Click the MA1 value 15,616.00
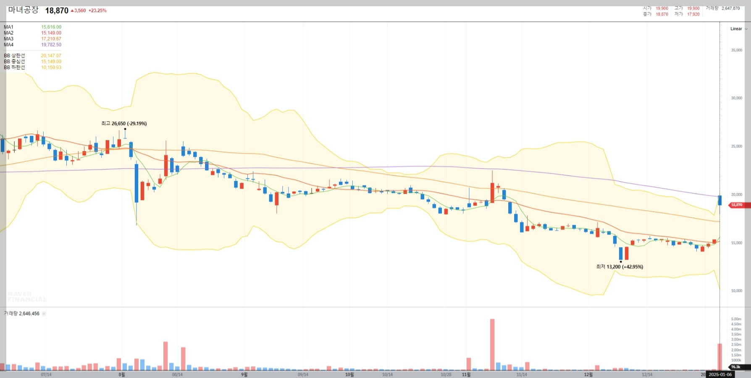This screenshot has width=751, height=378. [x=51, y=27]
